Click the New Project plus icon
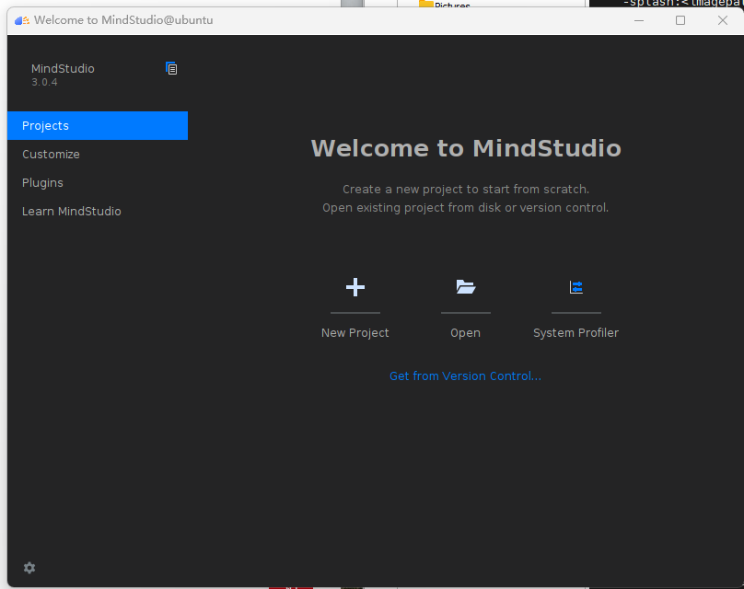The height and width of the screenshot is (589, 744). pyautogui.click(x=355, y=287)
